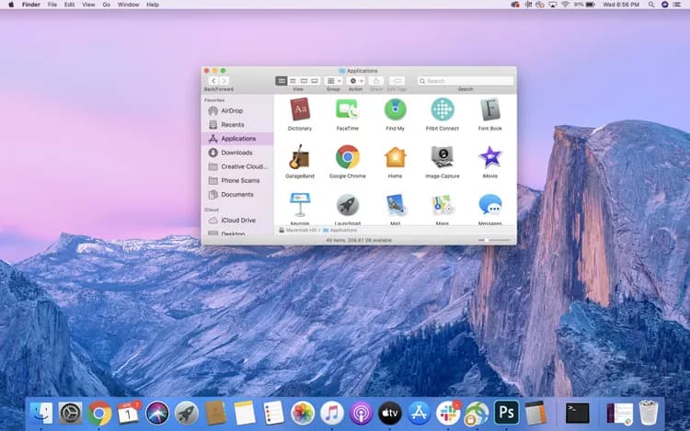Viewport: 690px width, 431px height.
Task: Click the Fitbit Connect app icon
Action: tap(443, 109)
